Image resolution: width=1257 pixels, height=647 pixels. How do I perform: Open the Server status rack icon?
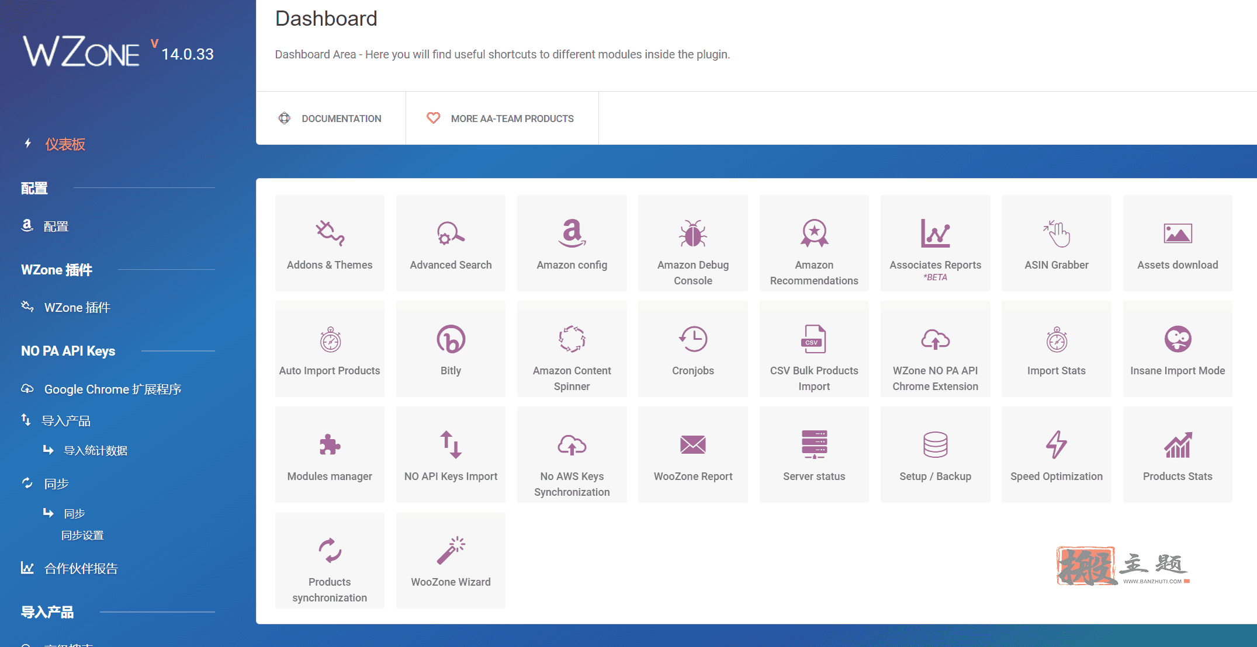[814, 444]
